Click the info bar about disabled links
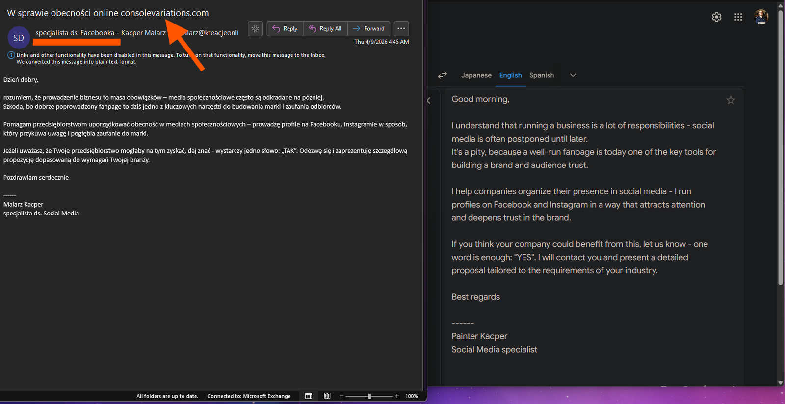Viewport: 785px width, 404px height. pos(167,58)
